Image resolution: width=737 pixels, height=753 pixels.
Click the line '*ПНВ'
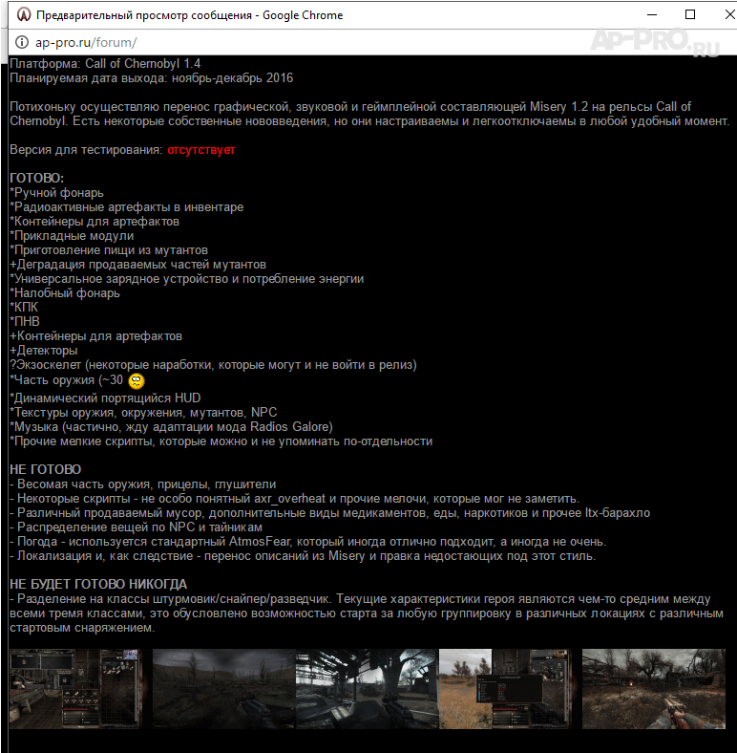pos(25,322)
